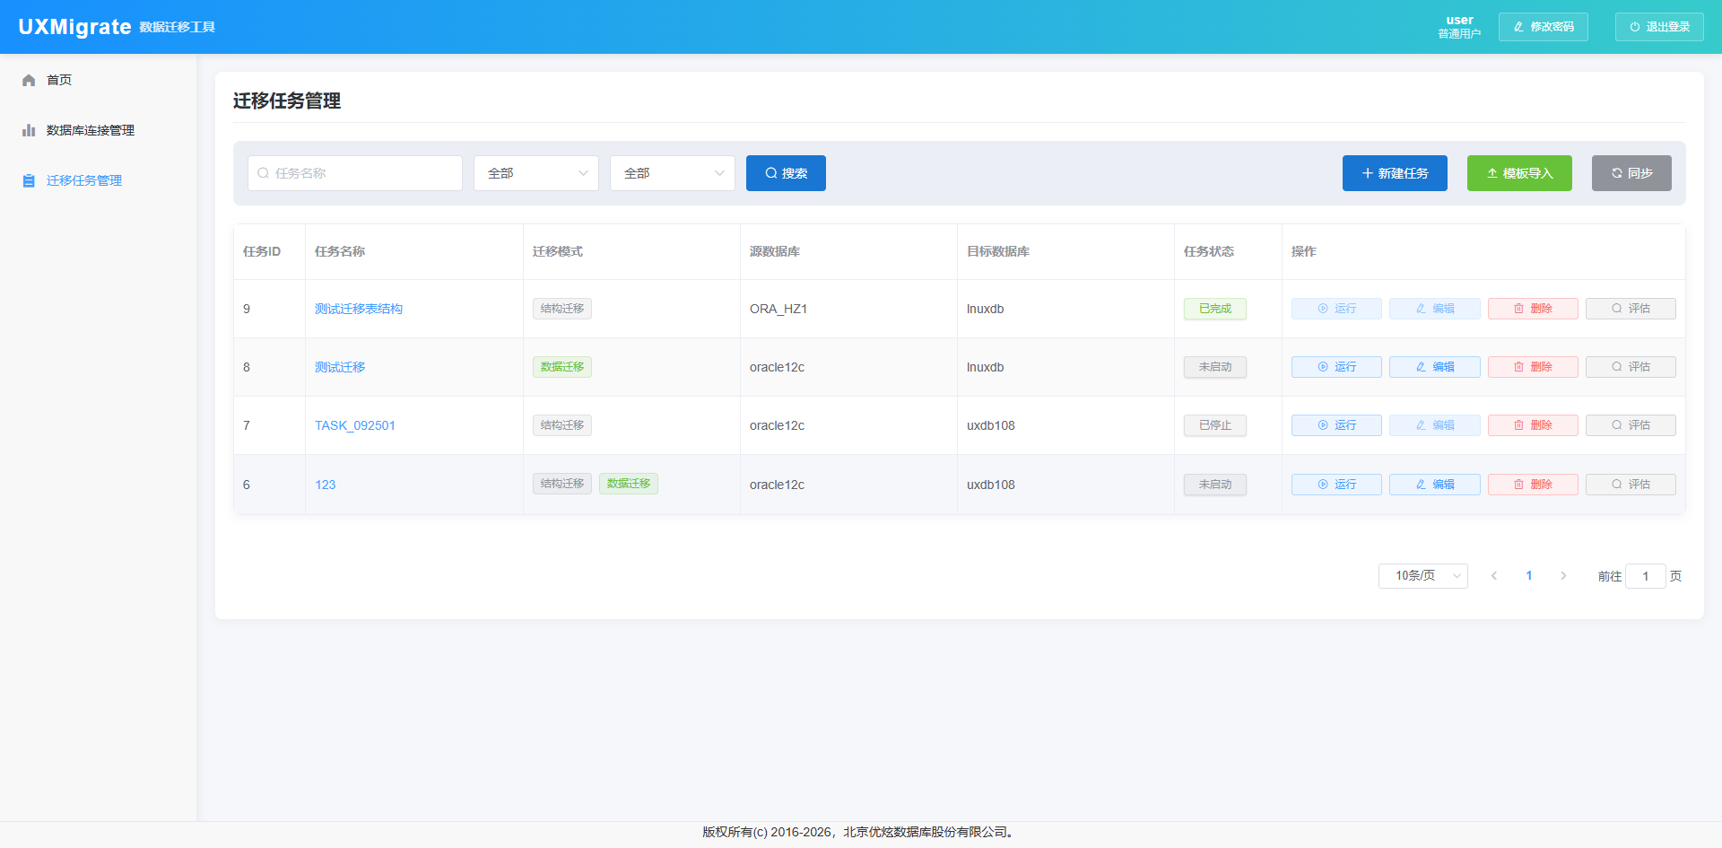The width and height of the screenshot is (1722, 848).
Task: Go to 首页 in the sidebar
Action: [x=59, y=80]
